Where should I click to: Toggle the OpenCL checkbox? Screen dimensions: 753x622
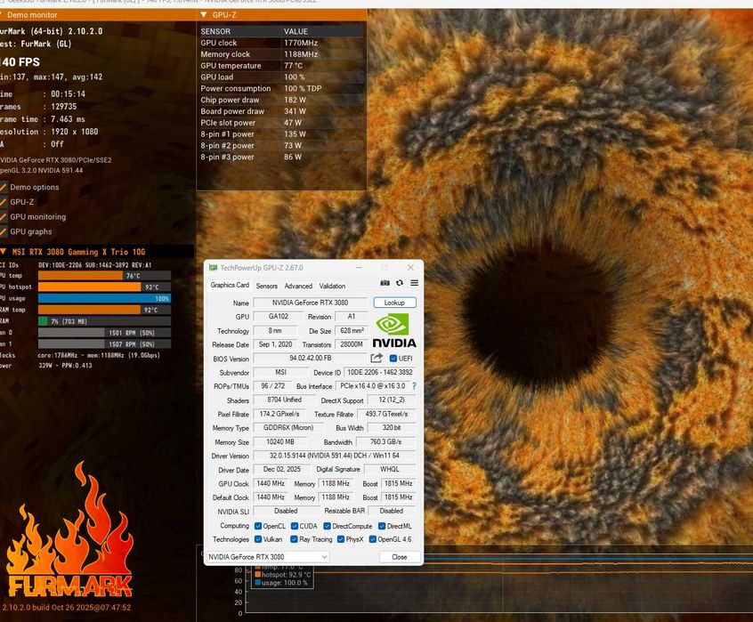point(258,526)
